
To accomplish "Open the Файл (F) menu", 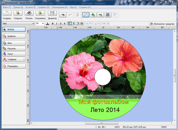I will pos(6,7).
